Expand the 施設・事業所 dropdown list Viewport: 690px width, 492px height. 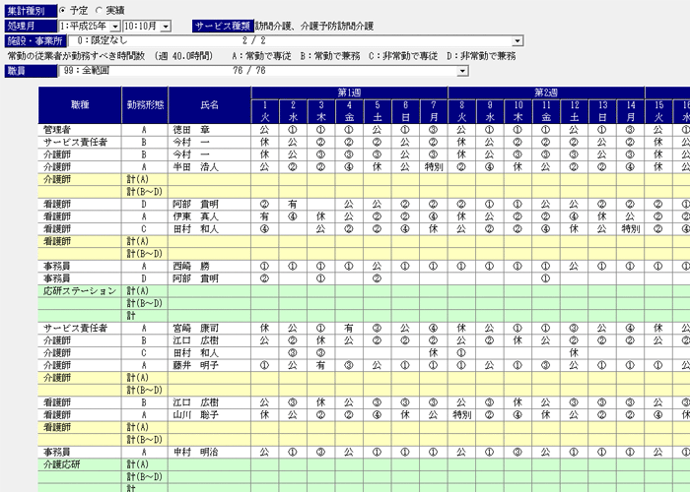click(x=517, y=41)
